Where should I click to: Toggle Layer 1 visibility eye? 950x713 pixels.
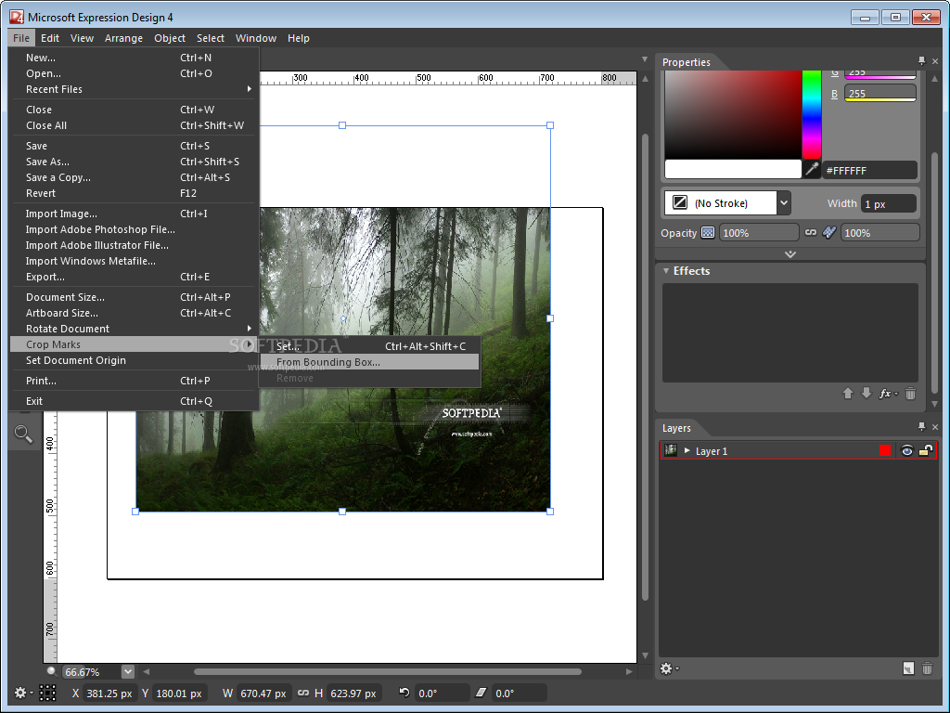click(907, 450)
